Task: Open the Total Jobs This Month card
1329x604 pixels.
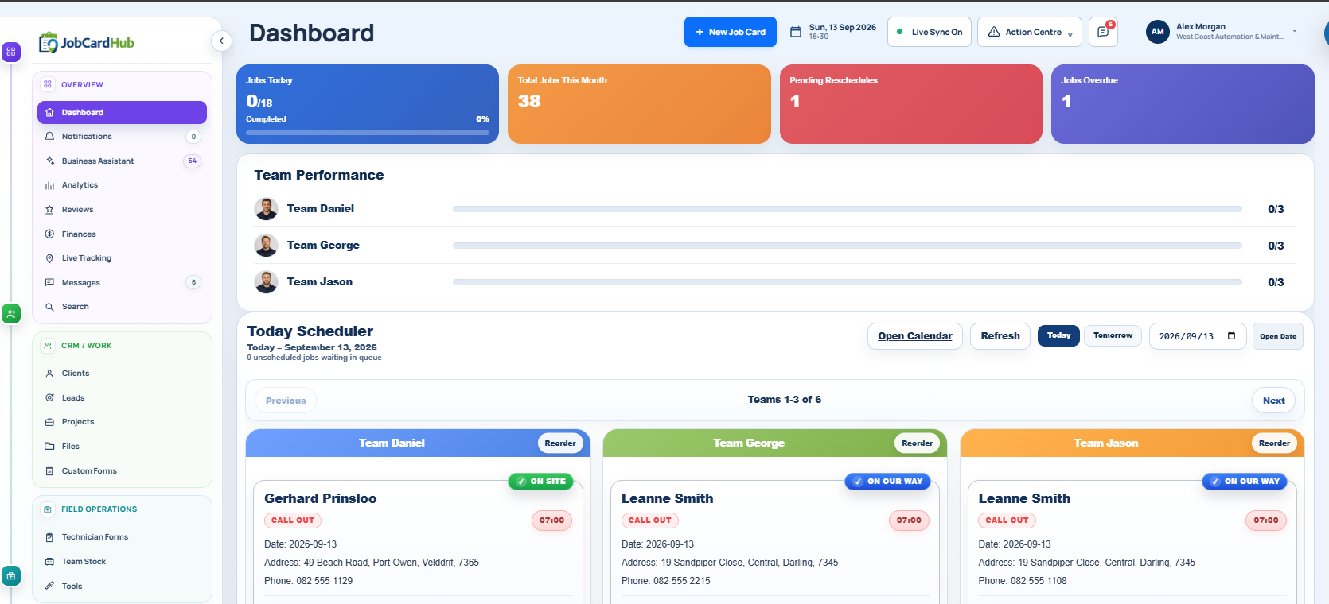Action: [639, 104]
